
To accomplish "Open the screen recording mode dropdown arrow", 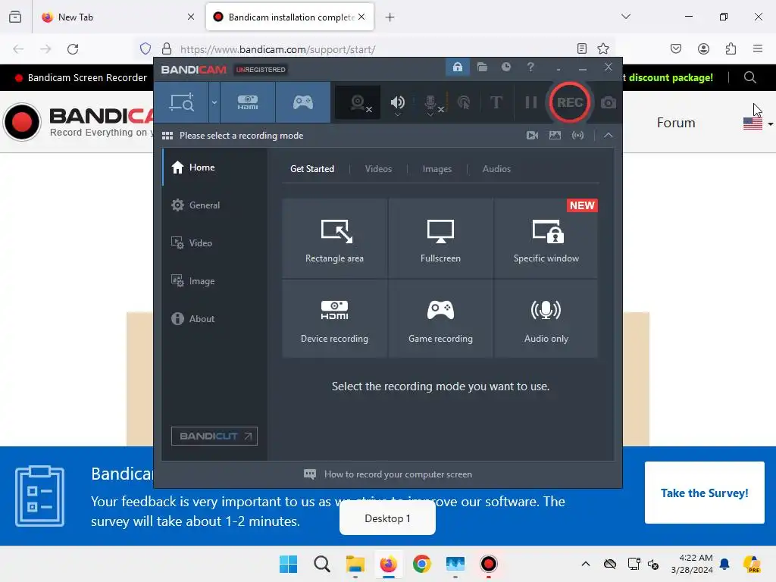I will coord(214,102).
